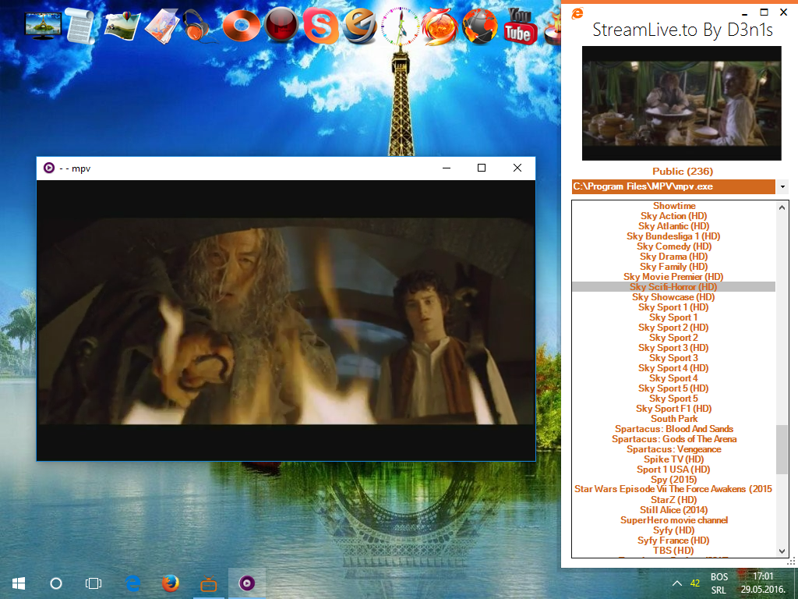Open the red globe dock icon
Screen dimensions: 798x599
tap(480, 27)
